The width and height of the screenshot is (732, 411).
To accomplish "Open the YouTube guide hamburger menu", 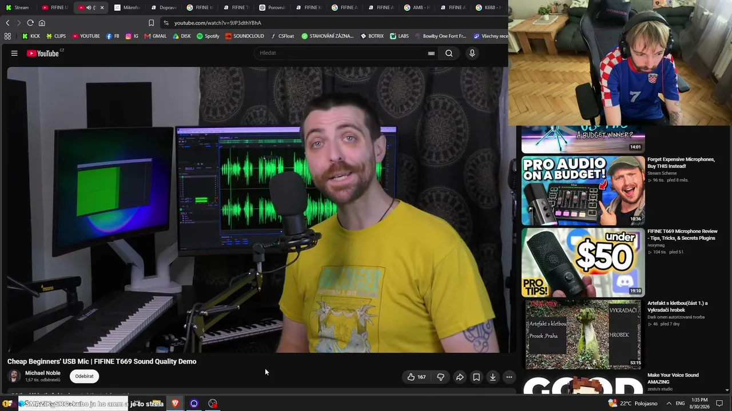I will [x=14, y=53].
